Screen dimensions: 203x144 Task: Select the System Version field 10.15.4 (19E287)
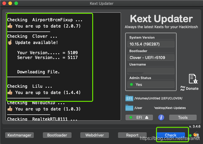151,44
